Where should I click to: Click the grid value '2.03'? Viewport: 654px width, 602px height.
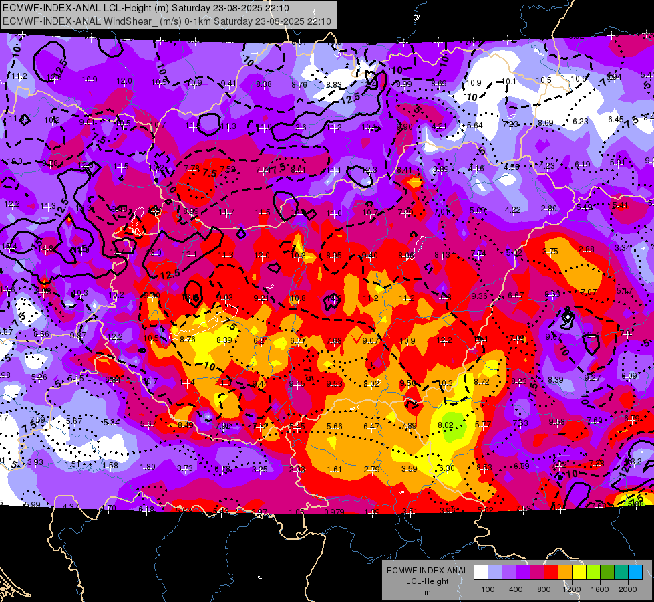pyautogui.click(x=297, y=469)
